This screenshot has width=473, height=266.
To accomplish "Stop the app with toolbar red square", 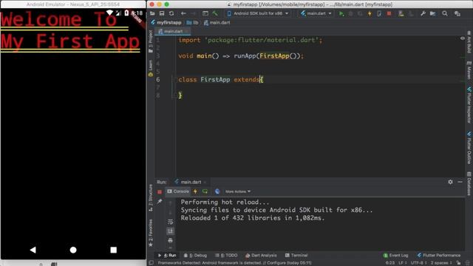I will click(x=389, y=13).
